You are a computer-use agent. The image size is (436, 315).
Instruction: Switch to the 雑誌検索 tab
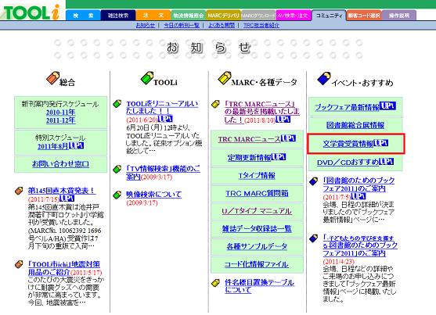tap(118, 16)
